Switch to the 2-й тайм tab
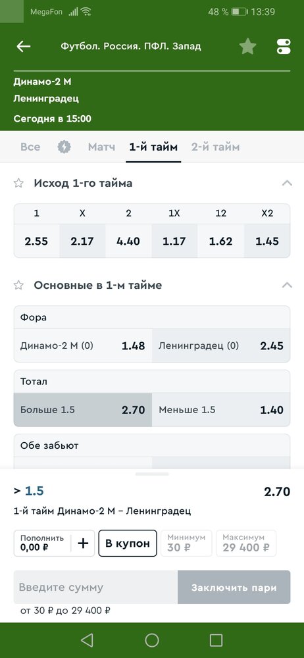This screenshot has width=304, height=658. click(x=215, y=147)
